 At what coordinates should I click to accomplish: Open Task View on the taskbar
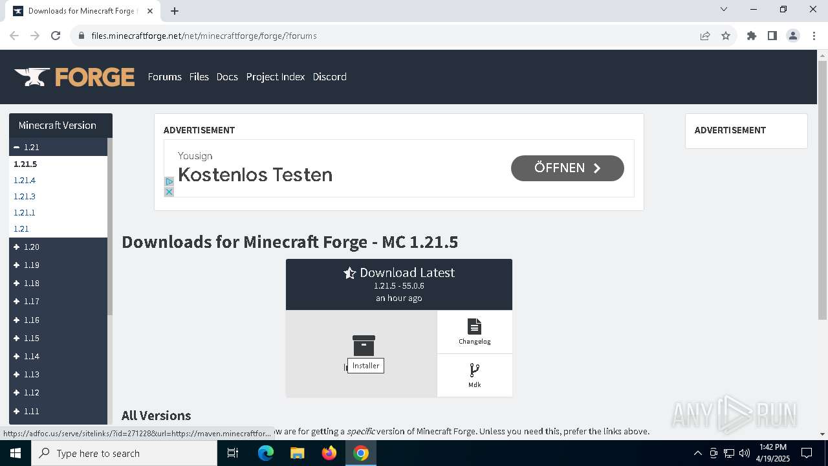(233, 453)
